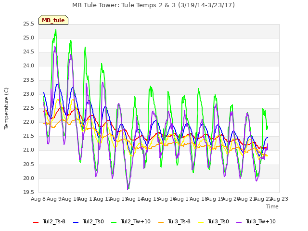Select the Tul3_Ts-8 legend entry
The width and height of the screenshot is (308, 231).
[x=174, y=221]
